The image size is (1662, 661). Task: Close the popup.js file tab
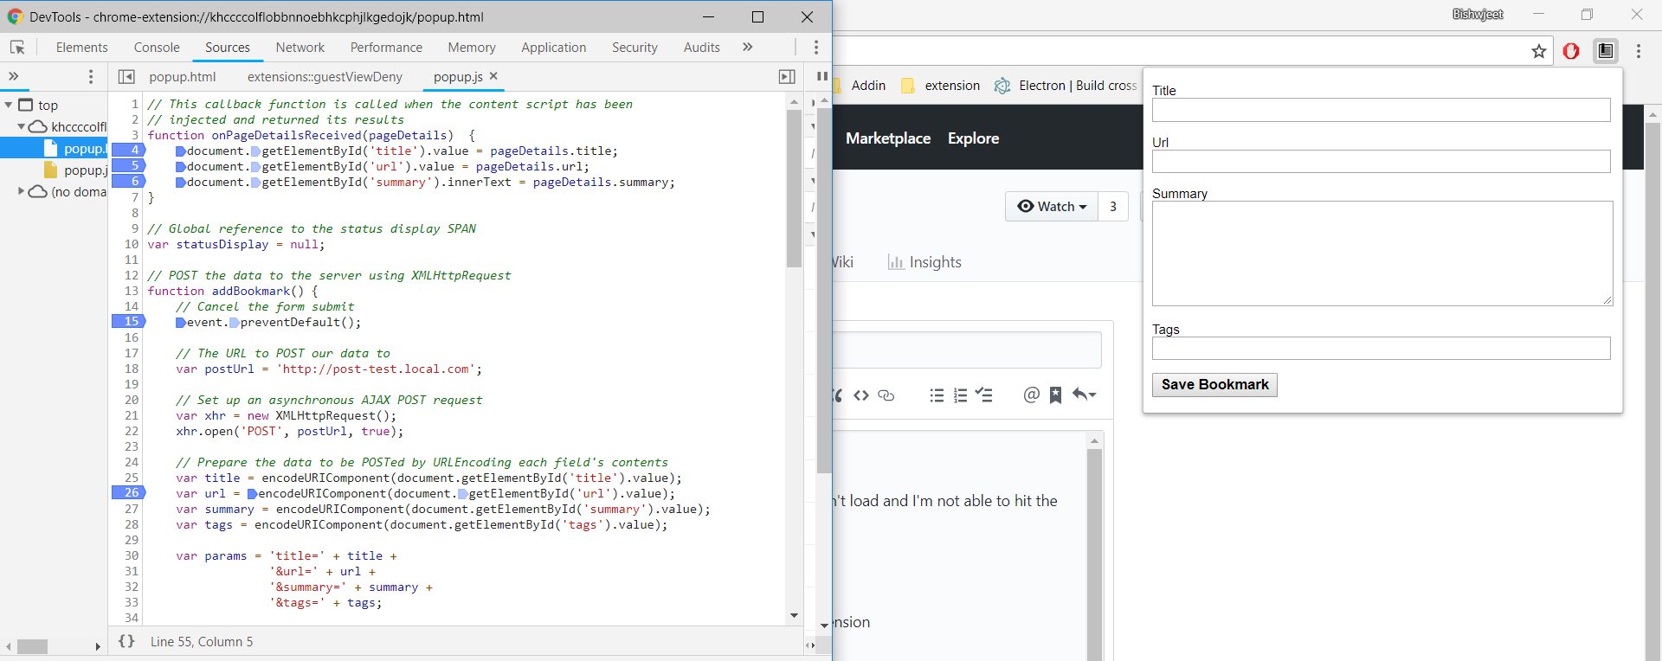point(493,76)
